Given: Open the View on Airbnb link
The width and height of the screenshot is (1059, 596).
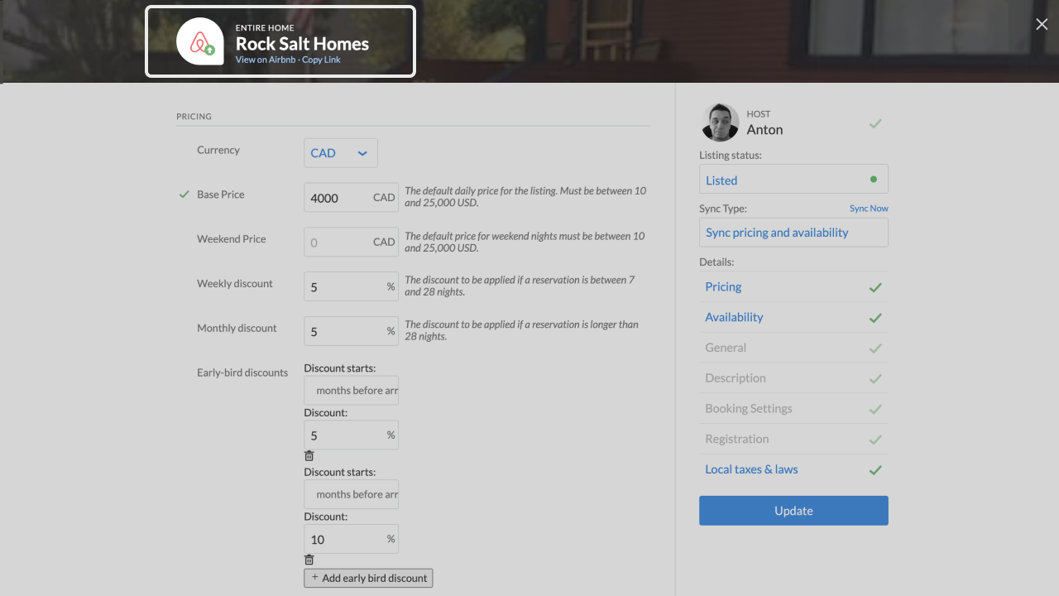Looking at the screenshot, I should (x=265, y=60).
